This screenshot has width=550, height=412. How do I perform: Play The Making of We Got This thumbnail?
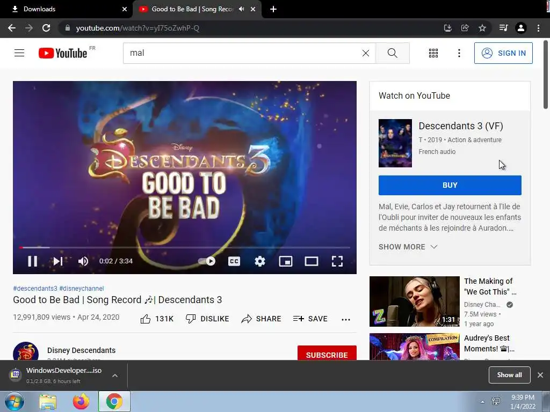point(414,301)
